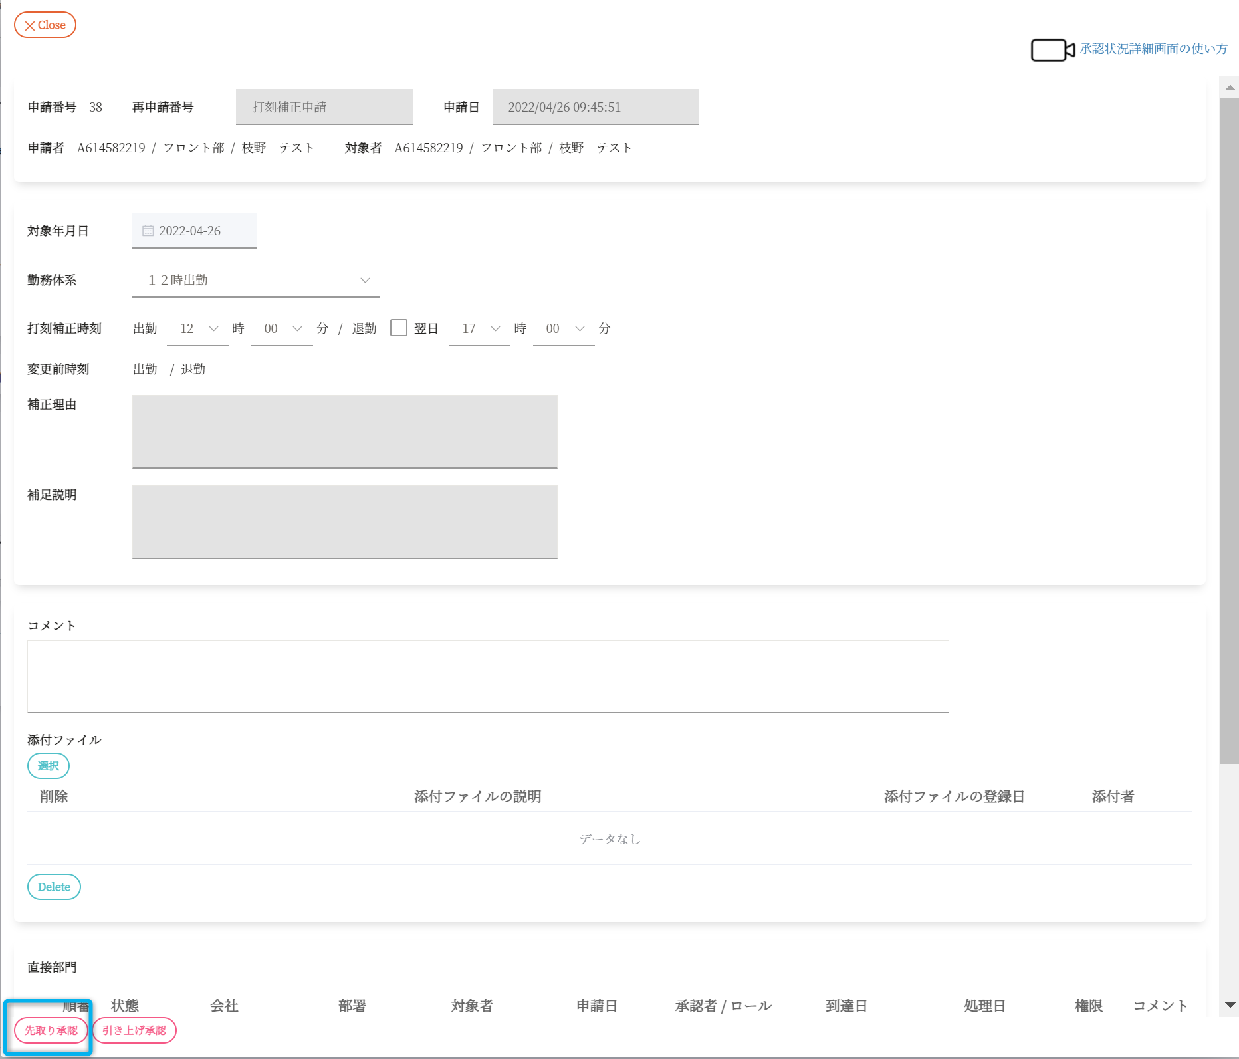The width and height of the screenshot is (1239, 1059).
Task: Focus the コメント text area
Action: [x=488, y=676]
